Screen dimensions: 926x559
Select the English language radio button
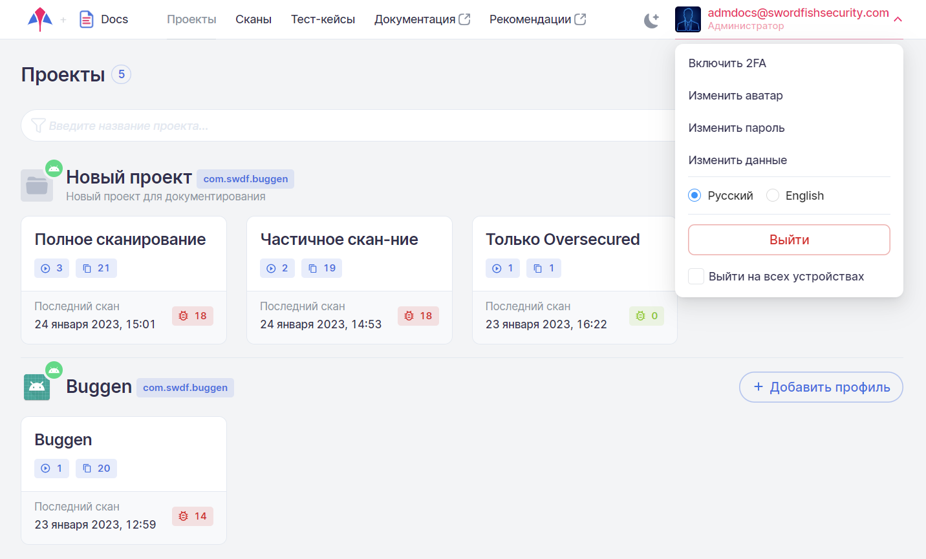773,196
